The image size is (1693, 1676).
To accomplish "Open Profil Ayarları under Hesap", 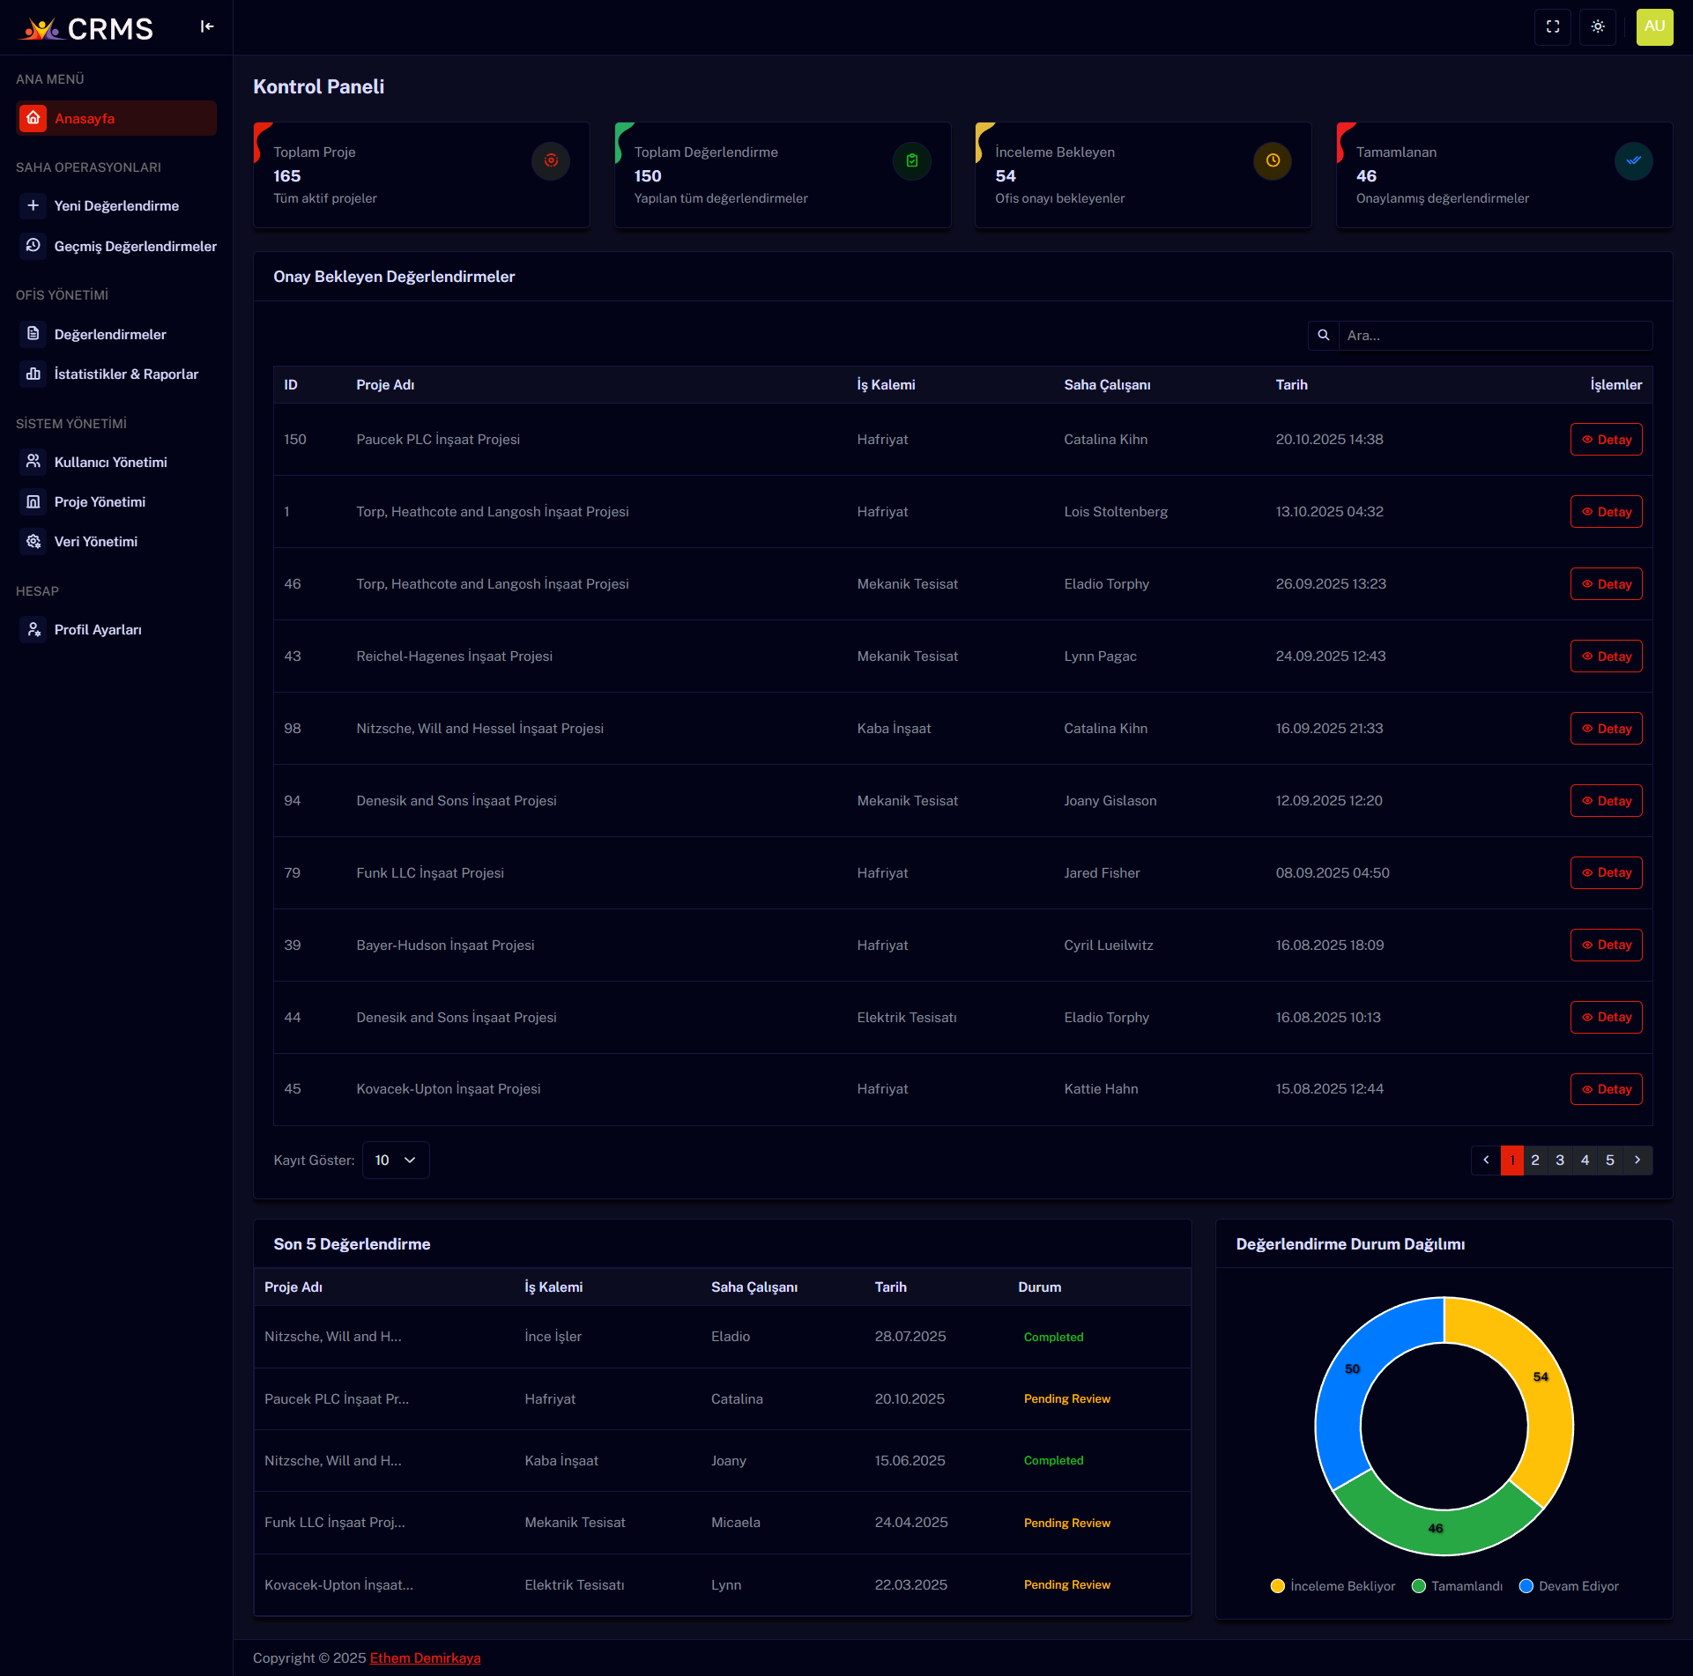I will [x=98, y=629].
